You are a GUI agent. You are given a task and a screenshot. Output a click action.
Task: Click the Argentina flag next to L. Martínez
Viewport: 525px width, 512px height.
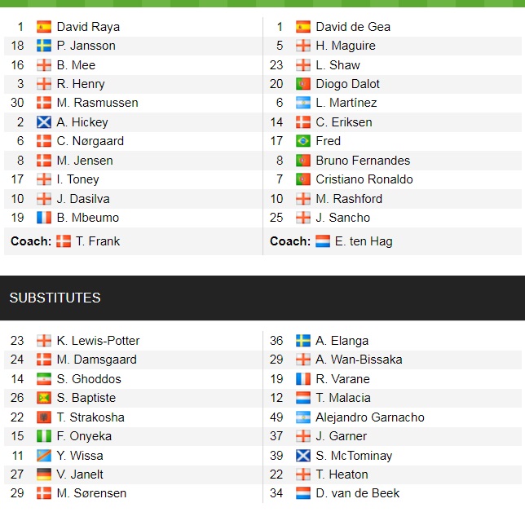[x=303, y=103]
